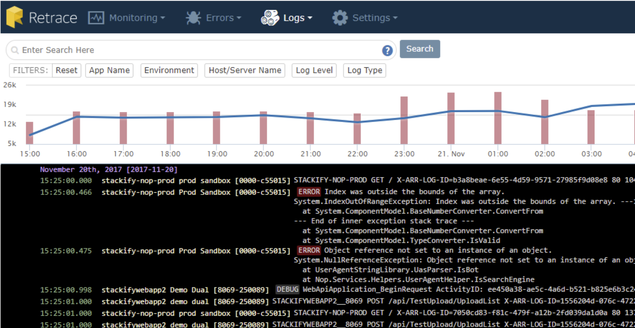Click the Monitoring chart icon
The height and width of the screenshot is (328, 635).
pos(96,18)
